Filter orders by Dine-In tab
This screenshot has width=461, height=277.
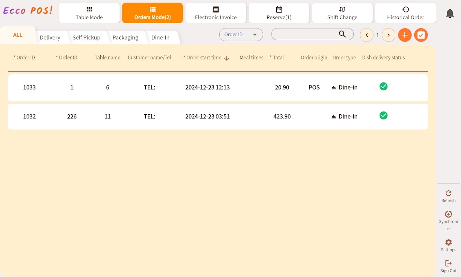click(160, 37)
